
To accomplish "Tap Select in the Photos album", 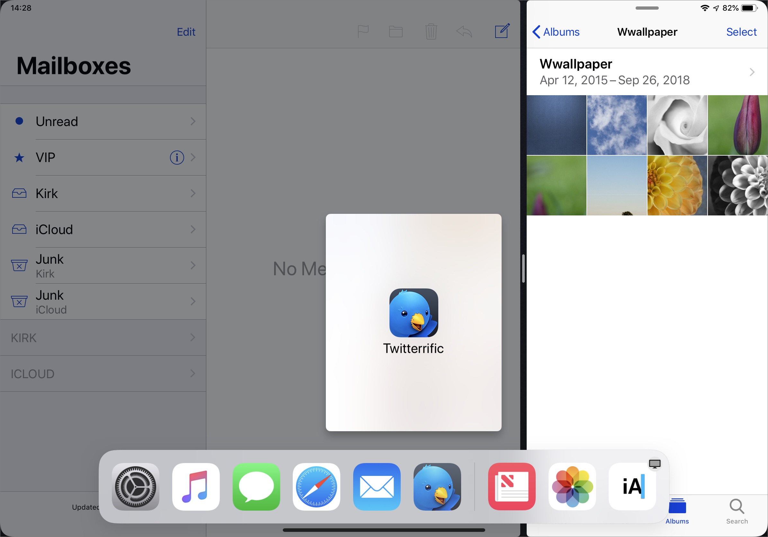I will point(741,32).
